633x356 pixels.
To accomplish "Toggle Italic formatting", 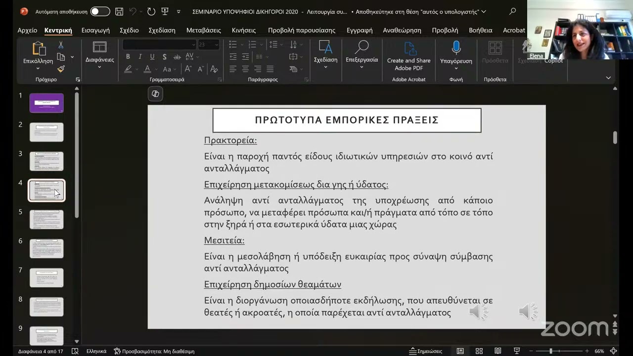I will 140,56.
